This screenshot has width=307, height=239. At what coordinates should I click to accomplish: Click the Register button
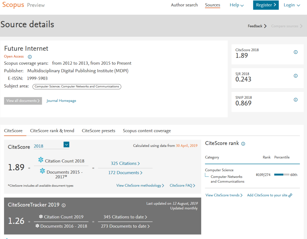click(x=266, y=5)
